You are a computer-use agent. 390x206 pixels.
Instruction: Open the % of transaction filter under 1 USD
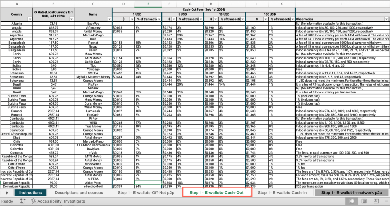click(159, 19)
